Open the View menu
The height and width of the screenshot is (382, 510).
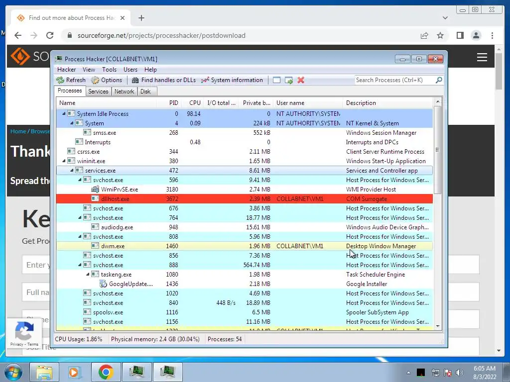tap(89, 70)
